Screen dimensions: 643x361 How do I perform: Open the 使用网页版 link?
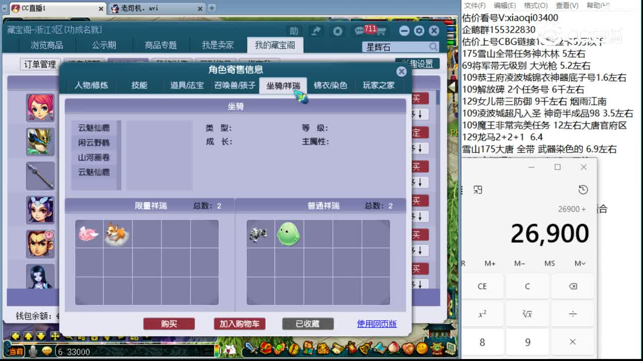377,324
